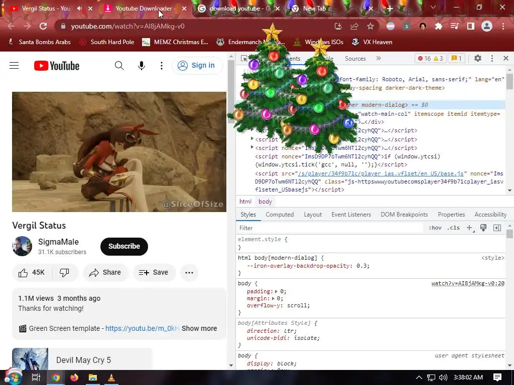
Task: Click the Vergil Status video player
Action: pos(119,151)
